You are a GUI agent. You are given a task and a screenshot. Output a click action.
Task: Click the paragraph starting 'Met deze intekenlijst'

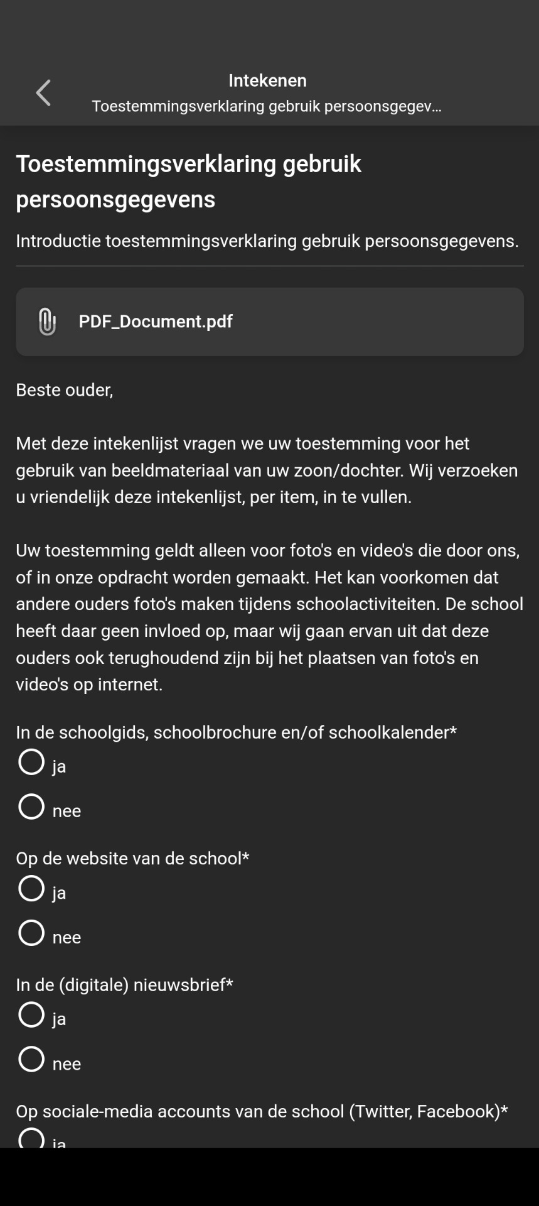click(267, 470)
